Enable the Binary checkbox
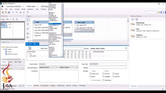166x93 pixels. coord(90,76)
